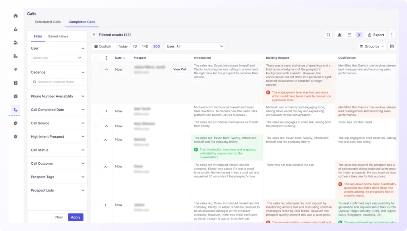
Task: Open the mail envelope sidebar icon
Action: pos(16,96)
